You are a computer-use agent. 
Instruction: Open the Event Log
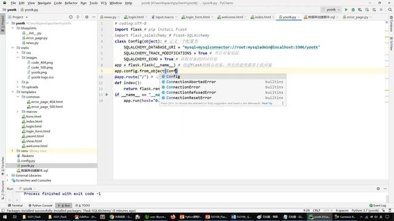[377, 206]
